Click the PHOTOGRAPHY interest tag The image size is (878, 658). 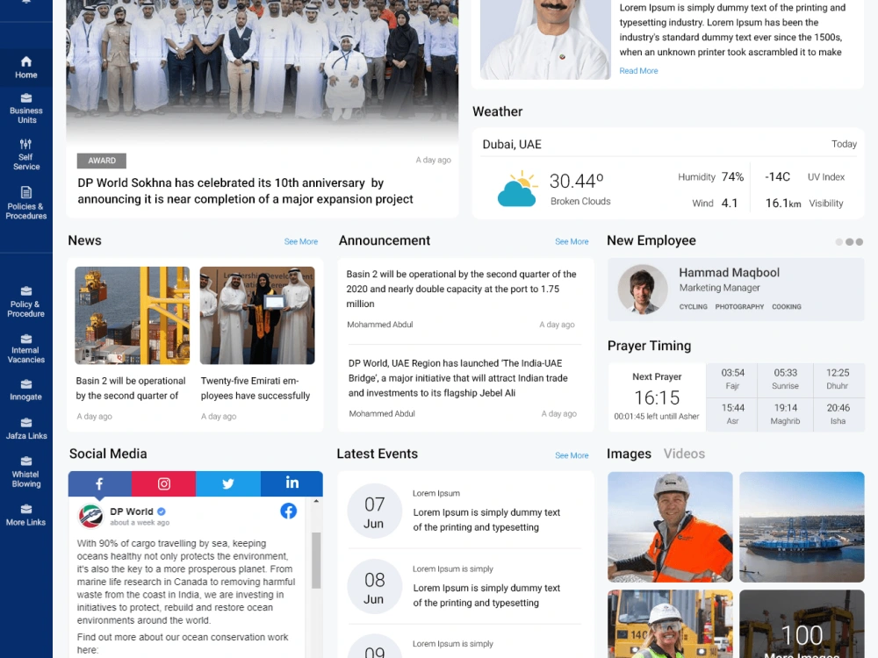coord(739,306)
